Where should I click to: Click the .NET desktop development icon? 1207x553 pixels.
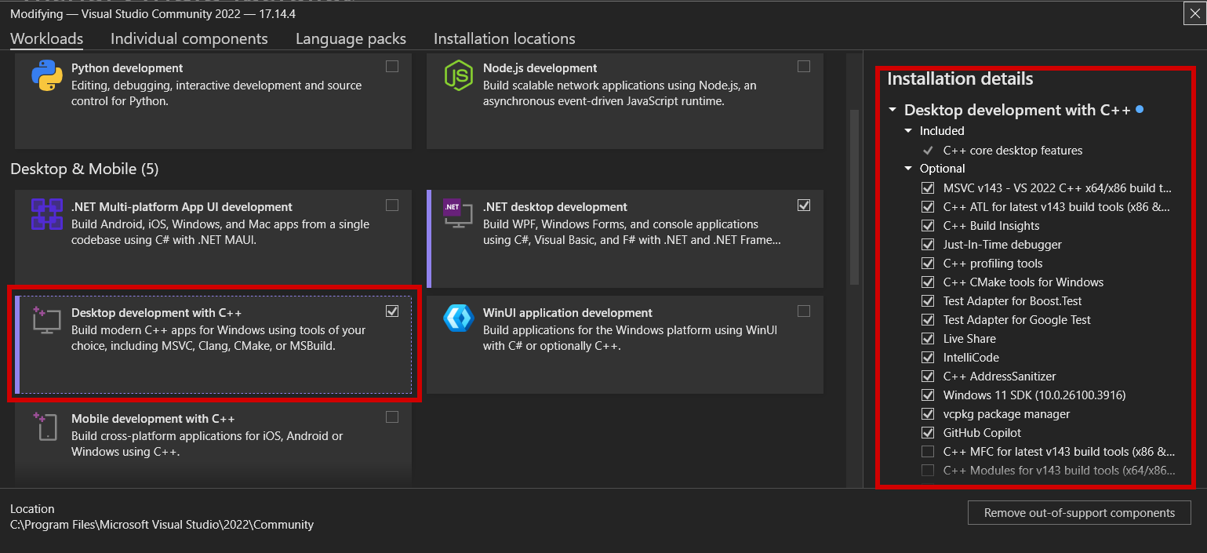459,213
